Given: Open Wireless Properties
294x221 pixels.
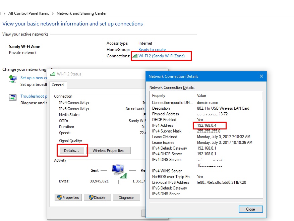Looking at the screenshot, I should (x=108, y=151).
